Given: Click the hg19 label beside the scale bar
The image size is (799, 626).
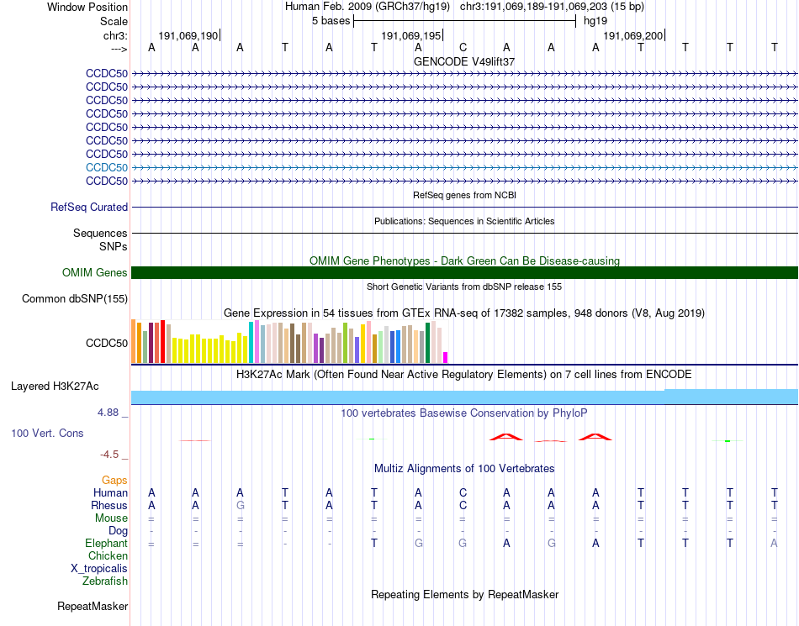Looking at the screenshot, I should (x=595, y=21).
